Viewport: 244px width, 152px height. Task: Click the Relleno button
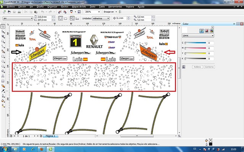click(x=197, y=67)
